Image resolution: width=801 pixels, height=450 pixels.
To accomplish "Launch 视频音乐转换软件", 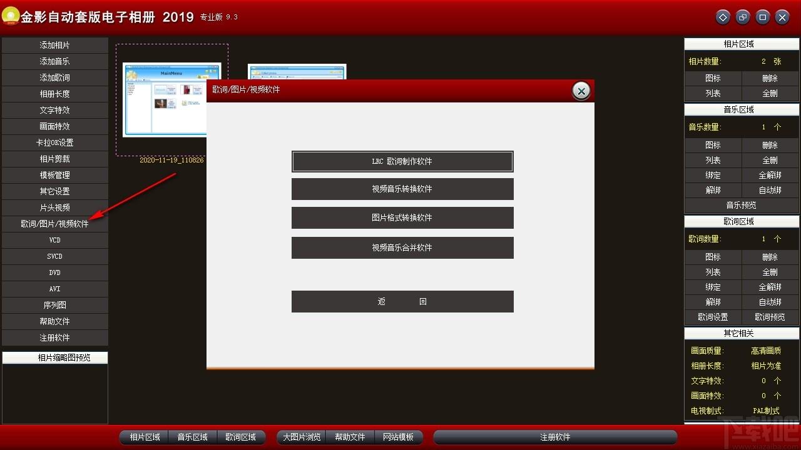I will click(402, 189).
